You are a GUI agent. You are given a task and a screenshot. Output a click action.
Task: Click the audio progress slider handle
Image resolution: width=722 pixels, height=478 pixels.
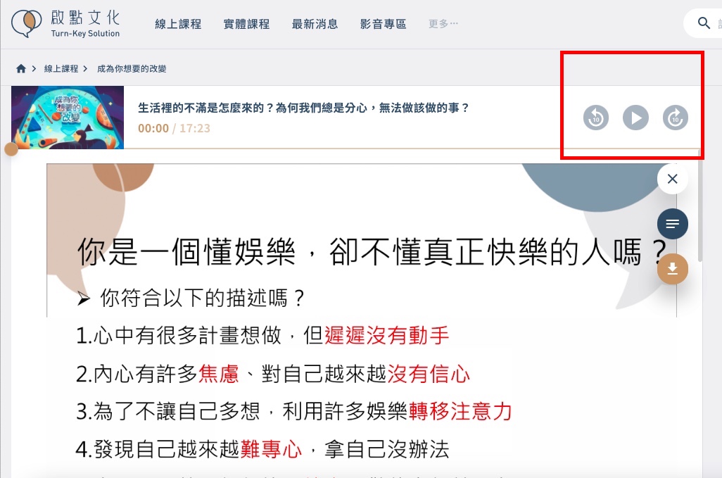(11, 149)
